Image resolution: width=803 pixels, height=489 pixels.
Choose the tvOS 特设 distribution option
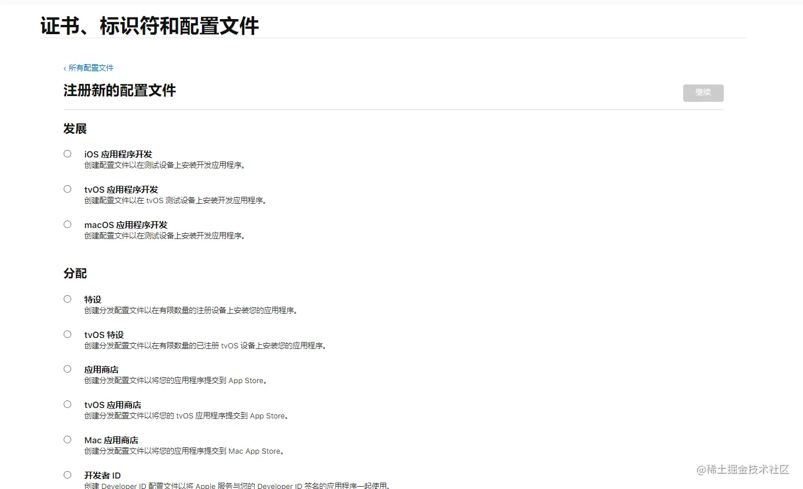point(67,334)
